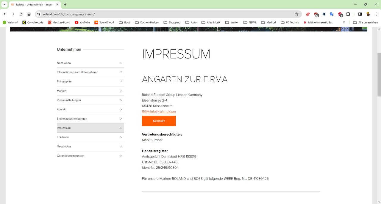
Task: Open Kontakt sidebar item
Action: click(x=90, y=109)
